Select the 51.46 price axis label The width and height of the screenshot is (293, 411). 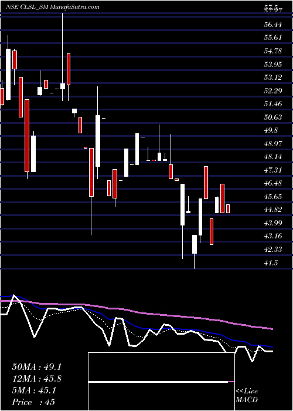tap(272, 104)
